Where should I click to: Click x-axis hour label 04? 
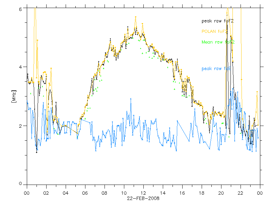point(65,193)
